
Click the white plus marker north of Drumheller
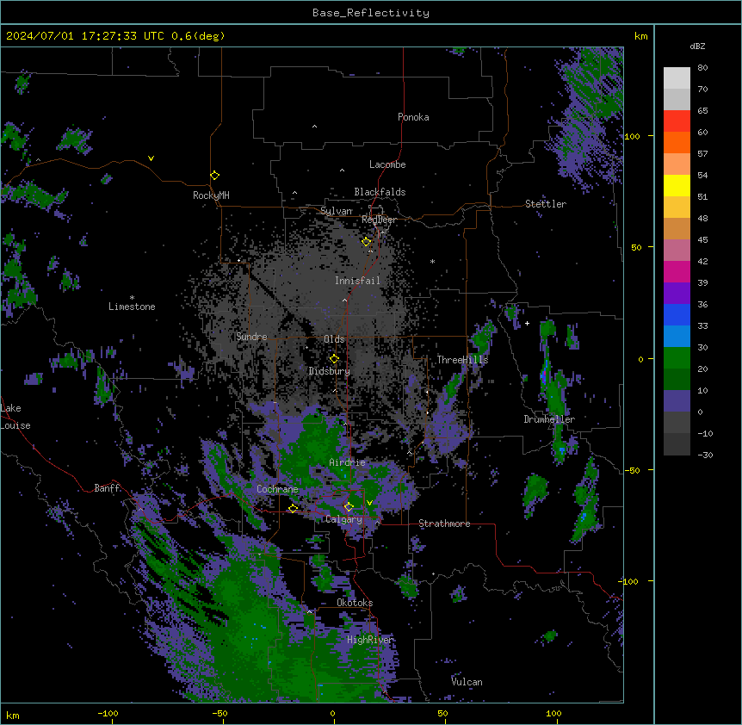tap(527, 323)
